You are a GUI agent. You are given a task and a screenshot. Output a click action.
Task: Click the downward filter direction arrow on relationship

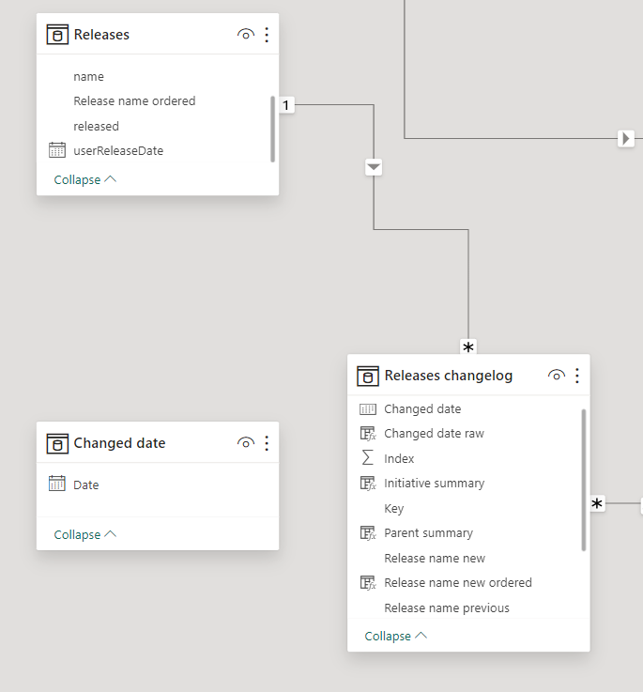pyautogui.click(x=374, y=167)
